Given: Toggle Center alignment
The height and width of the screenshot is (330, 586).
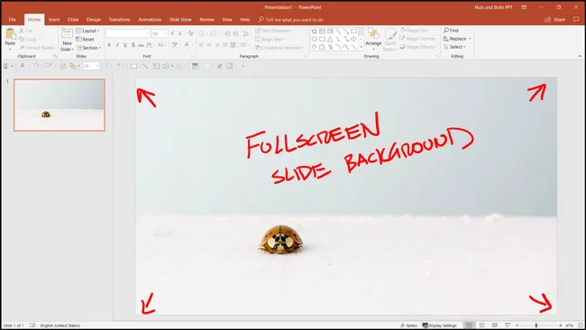Looking at the screenshot, I should pyautogui.click(x=209, y=45).
